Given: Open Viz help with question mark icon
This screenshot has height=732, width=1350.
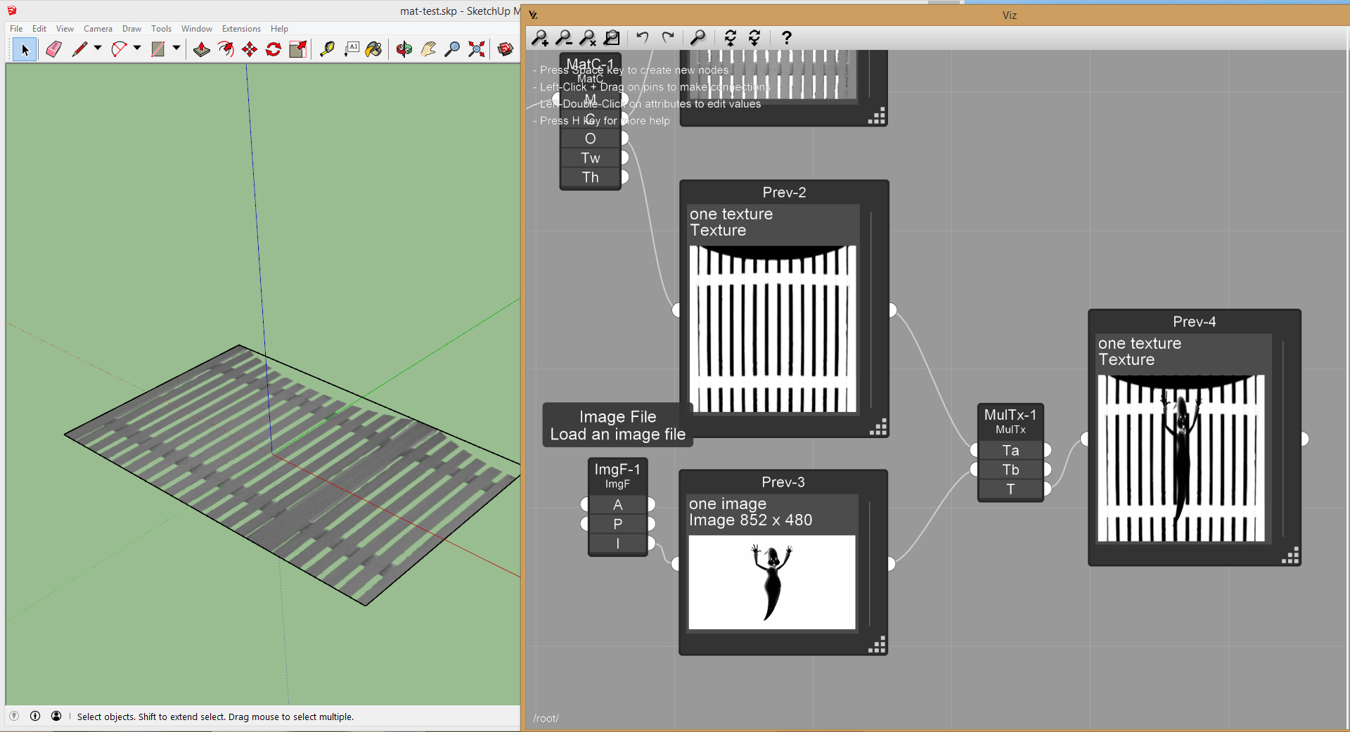Looking at the screenshot, I should [787, 38].
